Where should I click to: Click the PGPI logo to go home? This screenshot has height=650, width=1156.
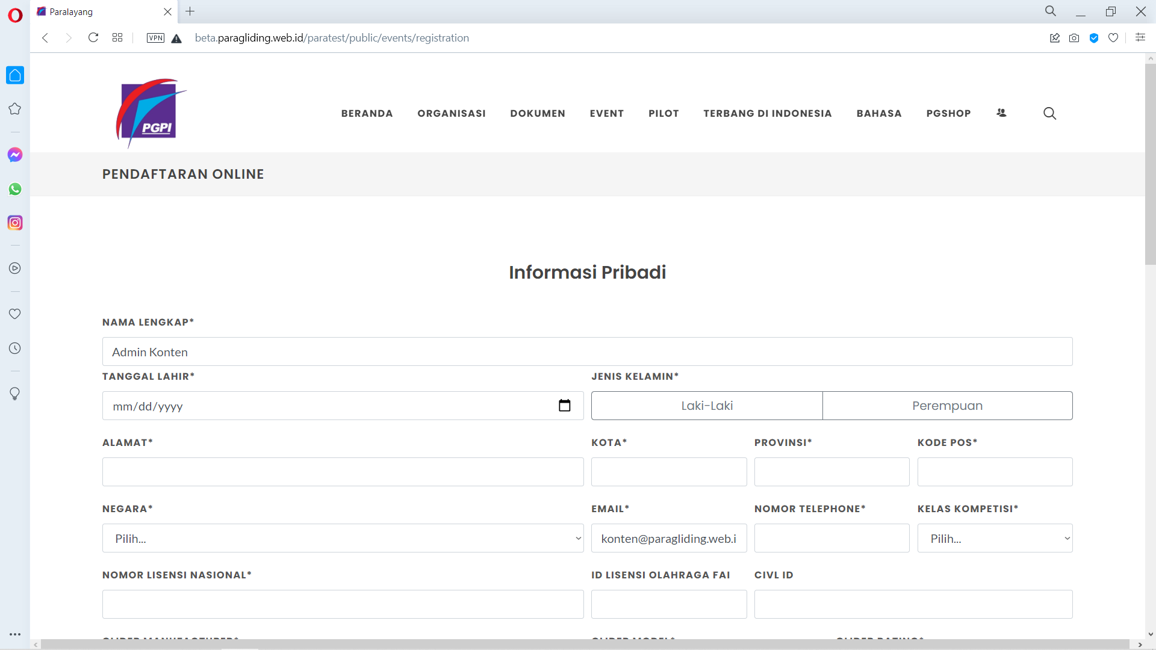pyautogui.click(x=151, y=113)
